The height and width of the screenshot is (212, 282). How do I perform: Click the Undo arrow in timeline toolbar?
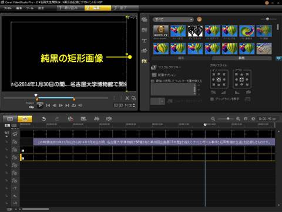pos(44,119)
